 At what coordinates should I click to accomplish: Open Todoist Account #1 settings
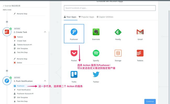[x=25, y=45]
